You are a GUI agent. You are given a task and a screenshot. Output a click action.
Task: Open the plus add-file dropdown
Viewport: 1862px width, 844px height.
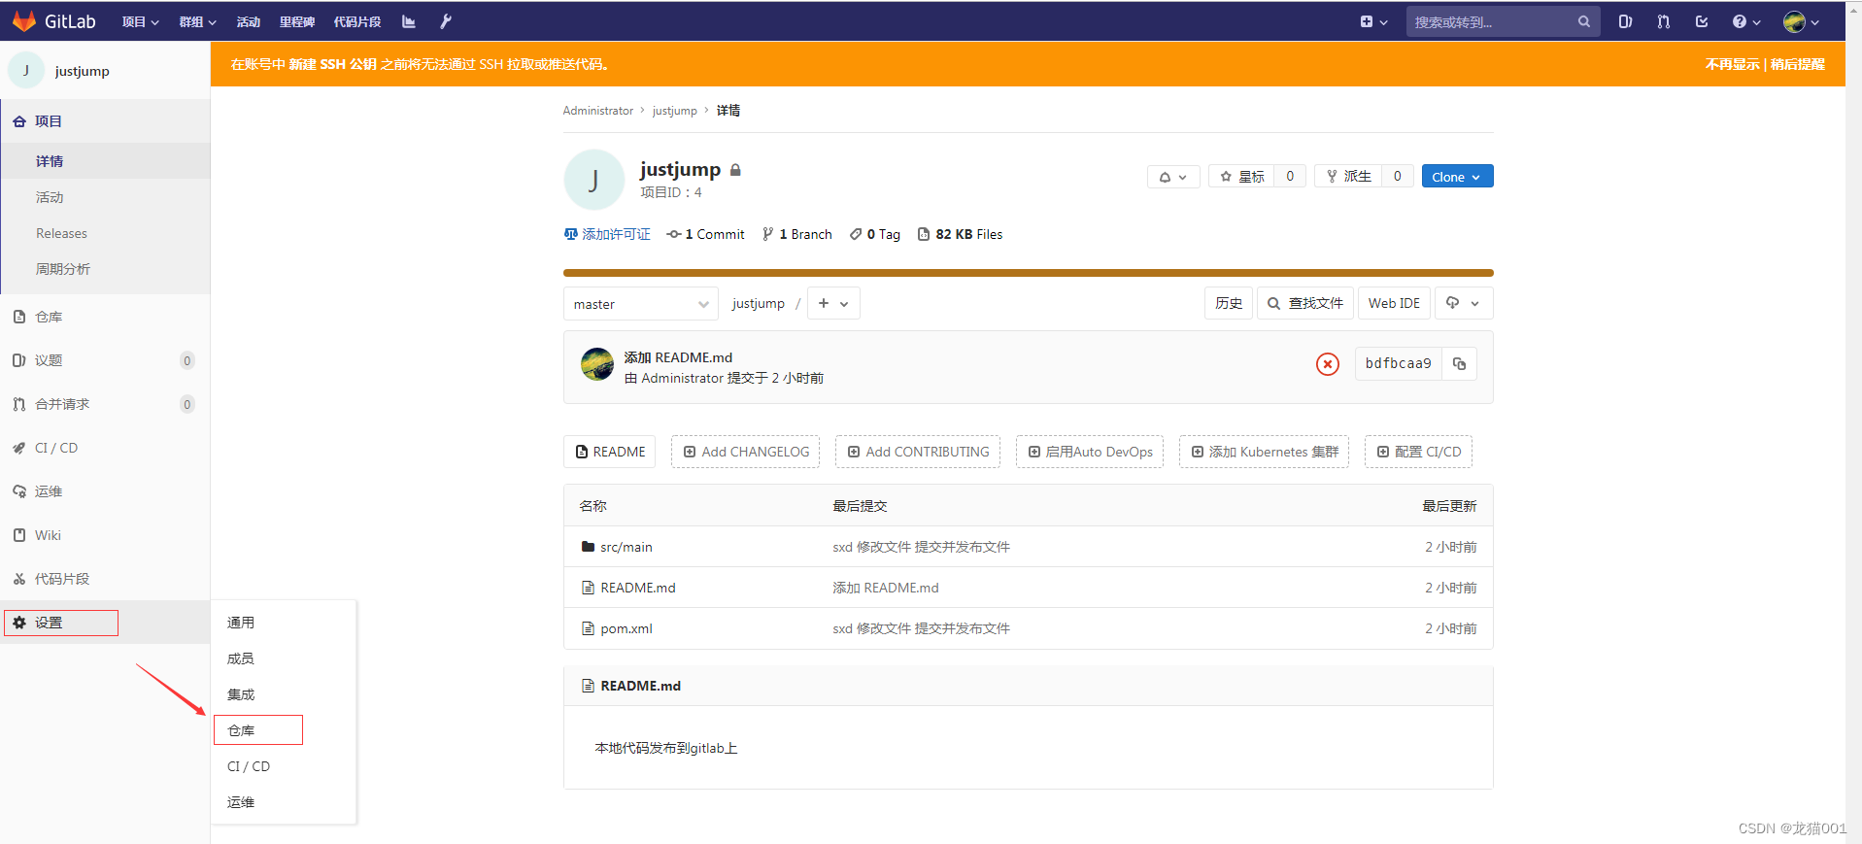pos(833,304)
